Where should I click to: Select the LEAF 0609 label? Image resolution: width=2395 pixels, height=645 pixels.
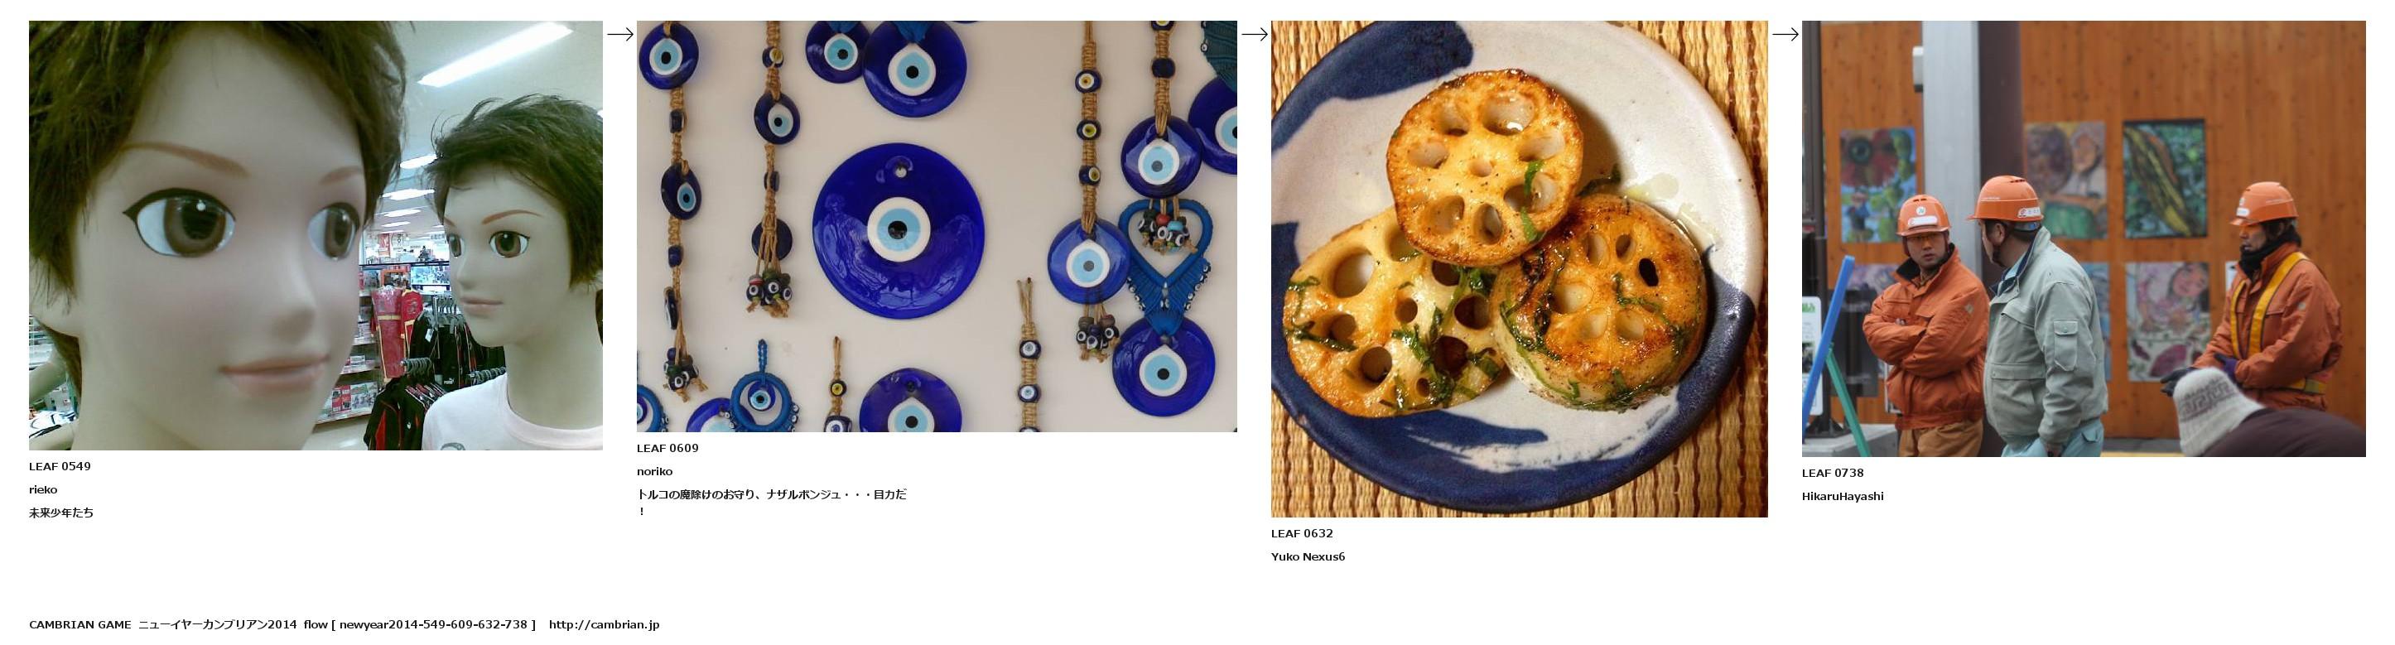click(x=667, y=448)
